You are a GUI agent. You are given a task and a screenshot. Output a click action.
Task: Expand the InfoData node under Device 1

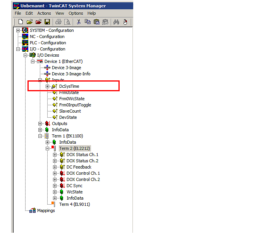pos(40,130)
